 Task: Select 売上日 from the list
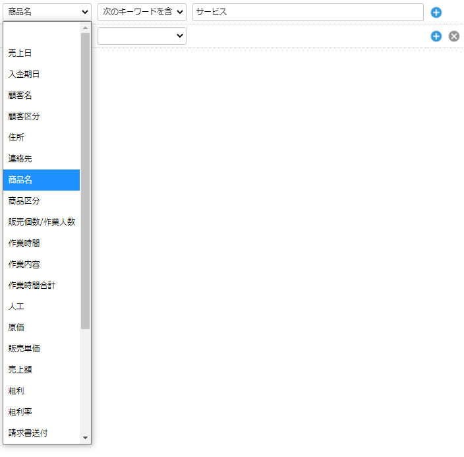tap(42, 53)
